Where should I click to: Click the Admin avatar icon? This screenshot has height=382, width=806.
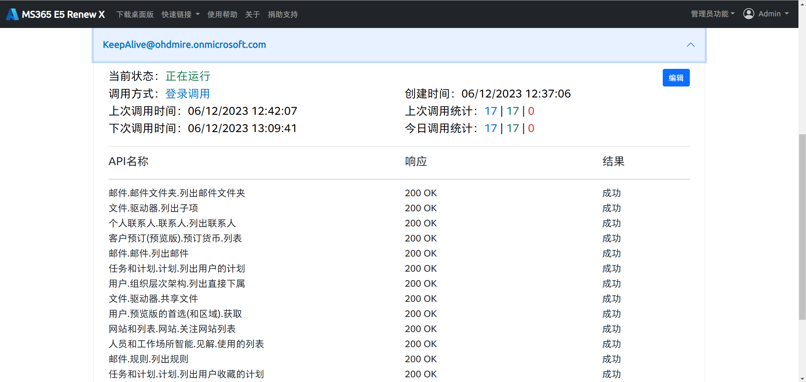(749, 14)
